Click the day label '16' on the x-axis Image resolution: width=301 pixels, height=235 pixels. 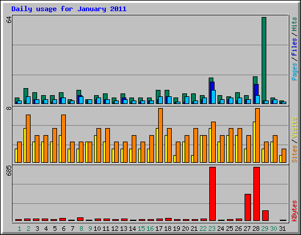click(x=150, y=229)
